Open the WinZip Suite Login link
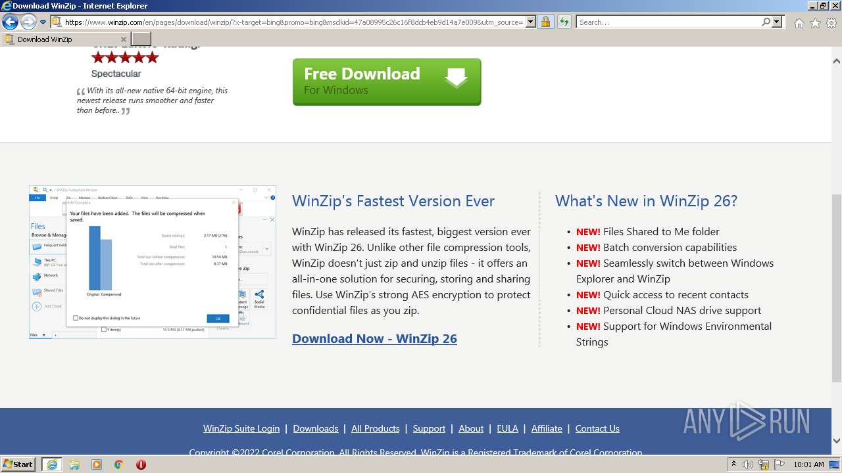 coord(241,428)
